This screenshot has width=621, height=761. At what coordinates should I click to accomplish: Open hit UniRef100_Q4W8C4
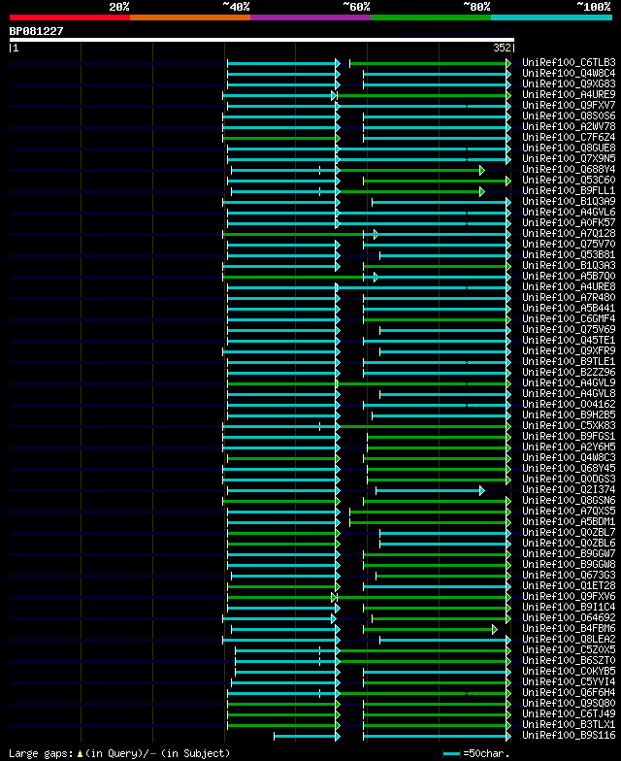click(569, 74)
